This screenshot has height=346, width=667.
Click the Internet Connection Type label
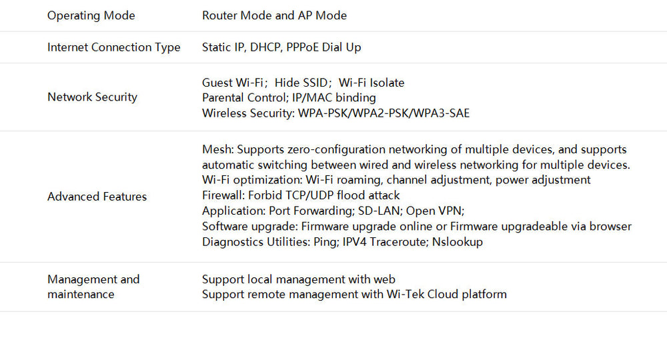[113, 47]
